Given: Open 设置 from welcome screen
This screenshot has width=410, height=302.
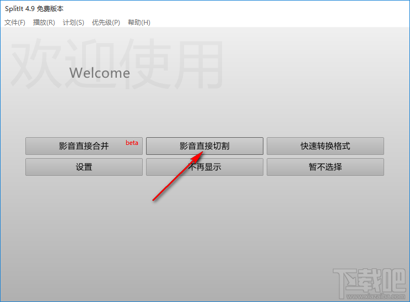Looking at the screenshot, I should coord(84,167).
